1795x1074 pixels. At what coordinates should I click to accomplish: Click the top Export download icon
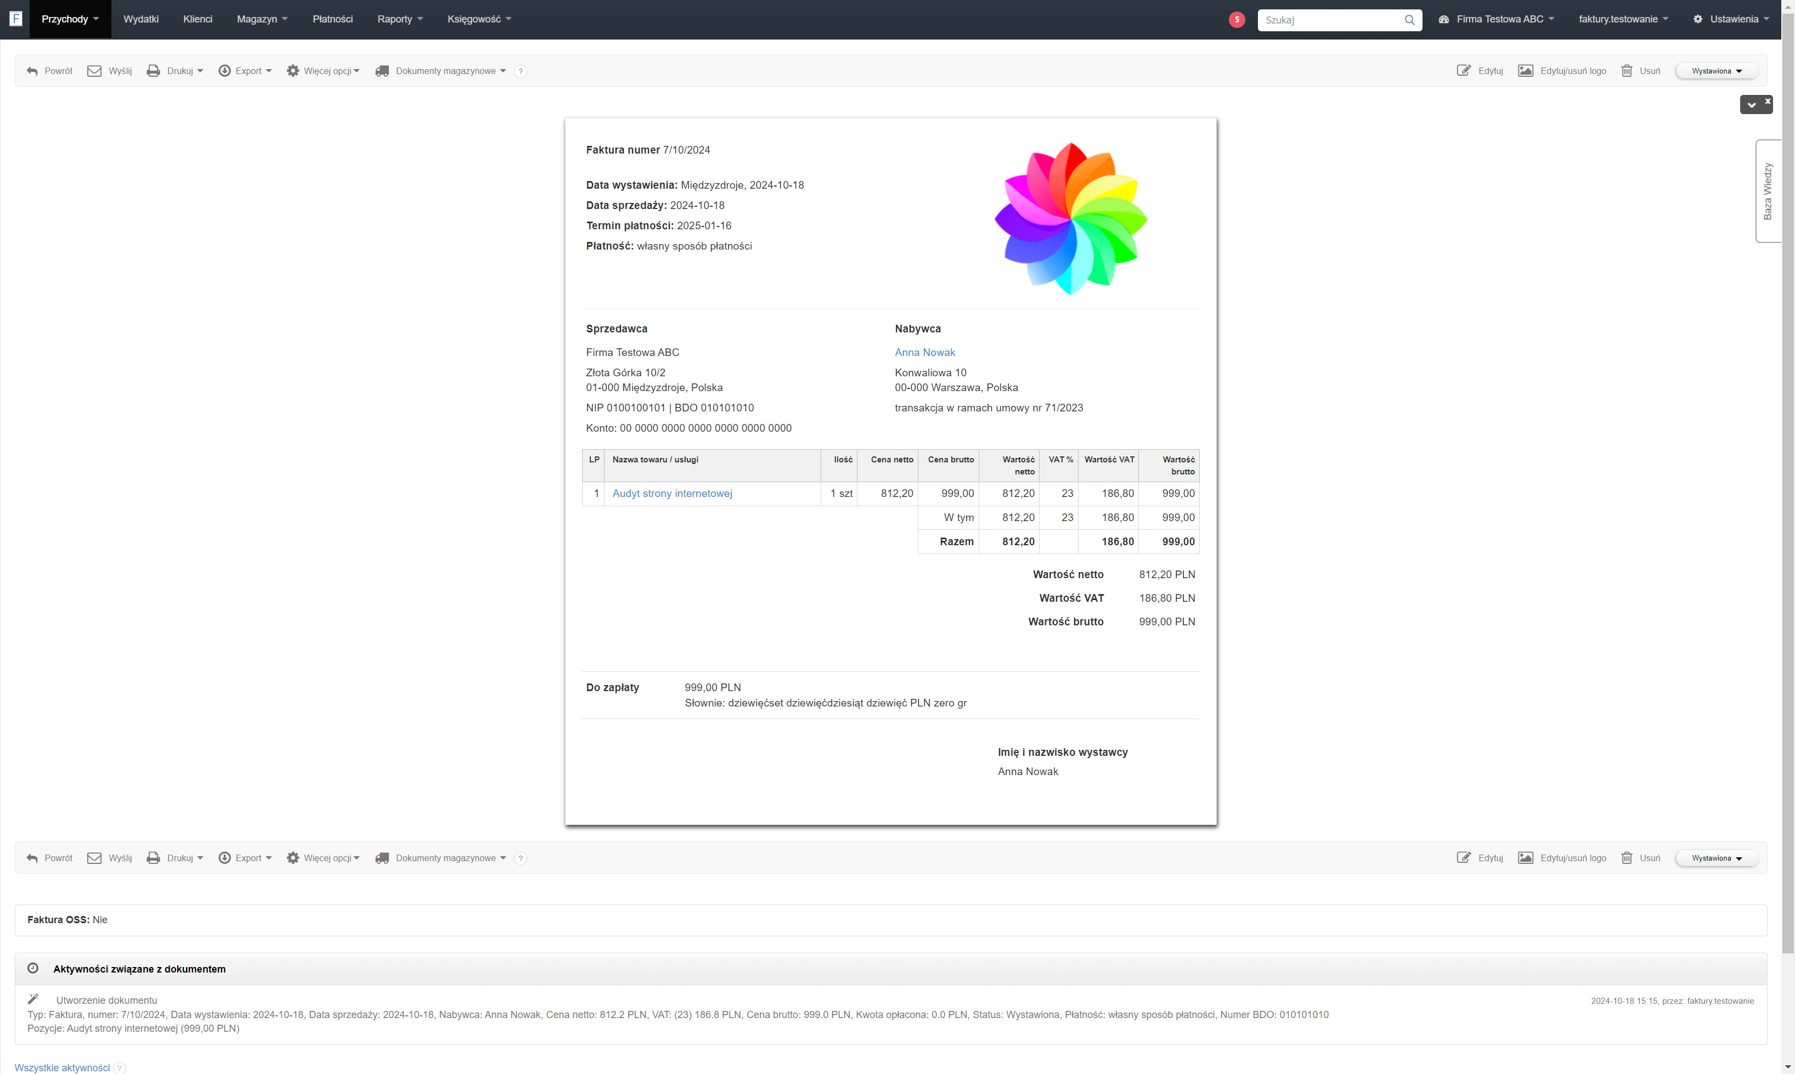pyautogui.click(x=224, y=71)
